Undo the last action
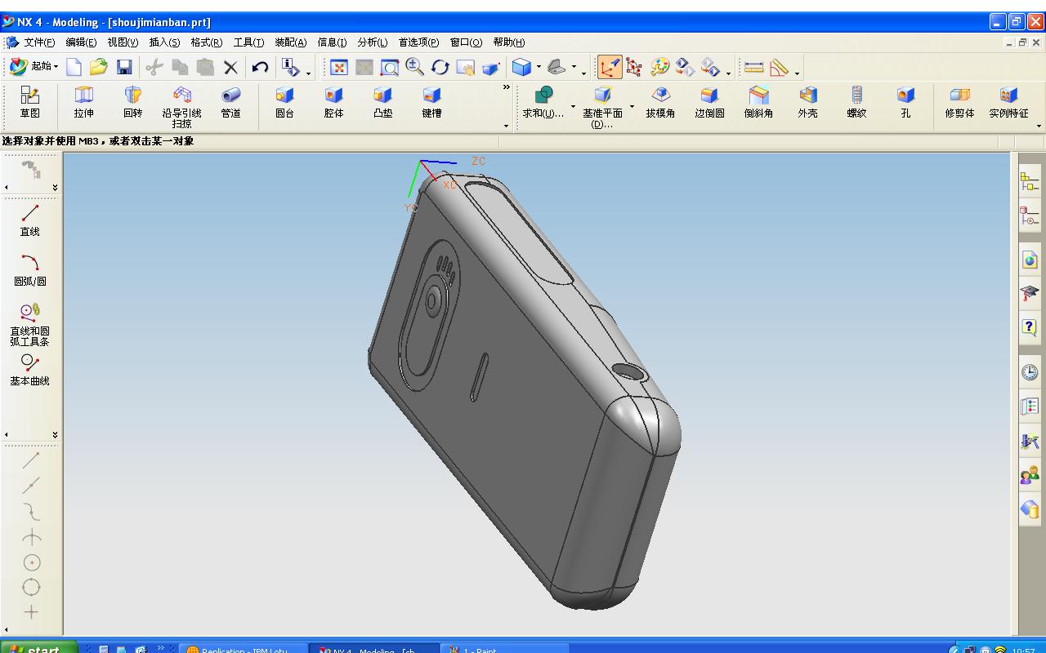Image resolution: width=1046 pixels, height=653 pixels. 260,68
